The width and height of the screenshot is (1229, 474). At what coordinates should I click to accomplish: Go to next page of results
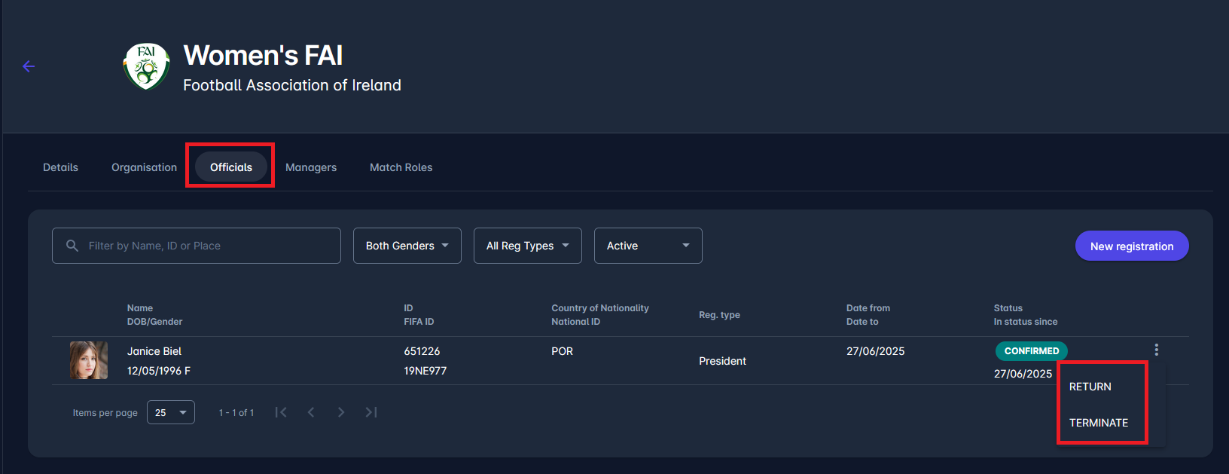(341, 412)
